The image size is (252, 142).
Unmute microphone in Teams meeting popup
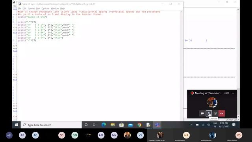[209, 113]
